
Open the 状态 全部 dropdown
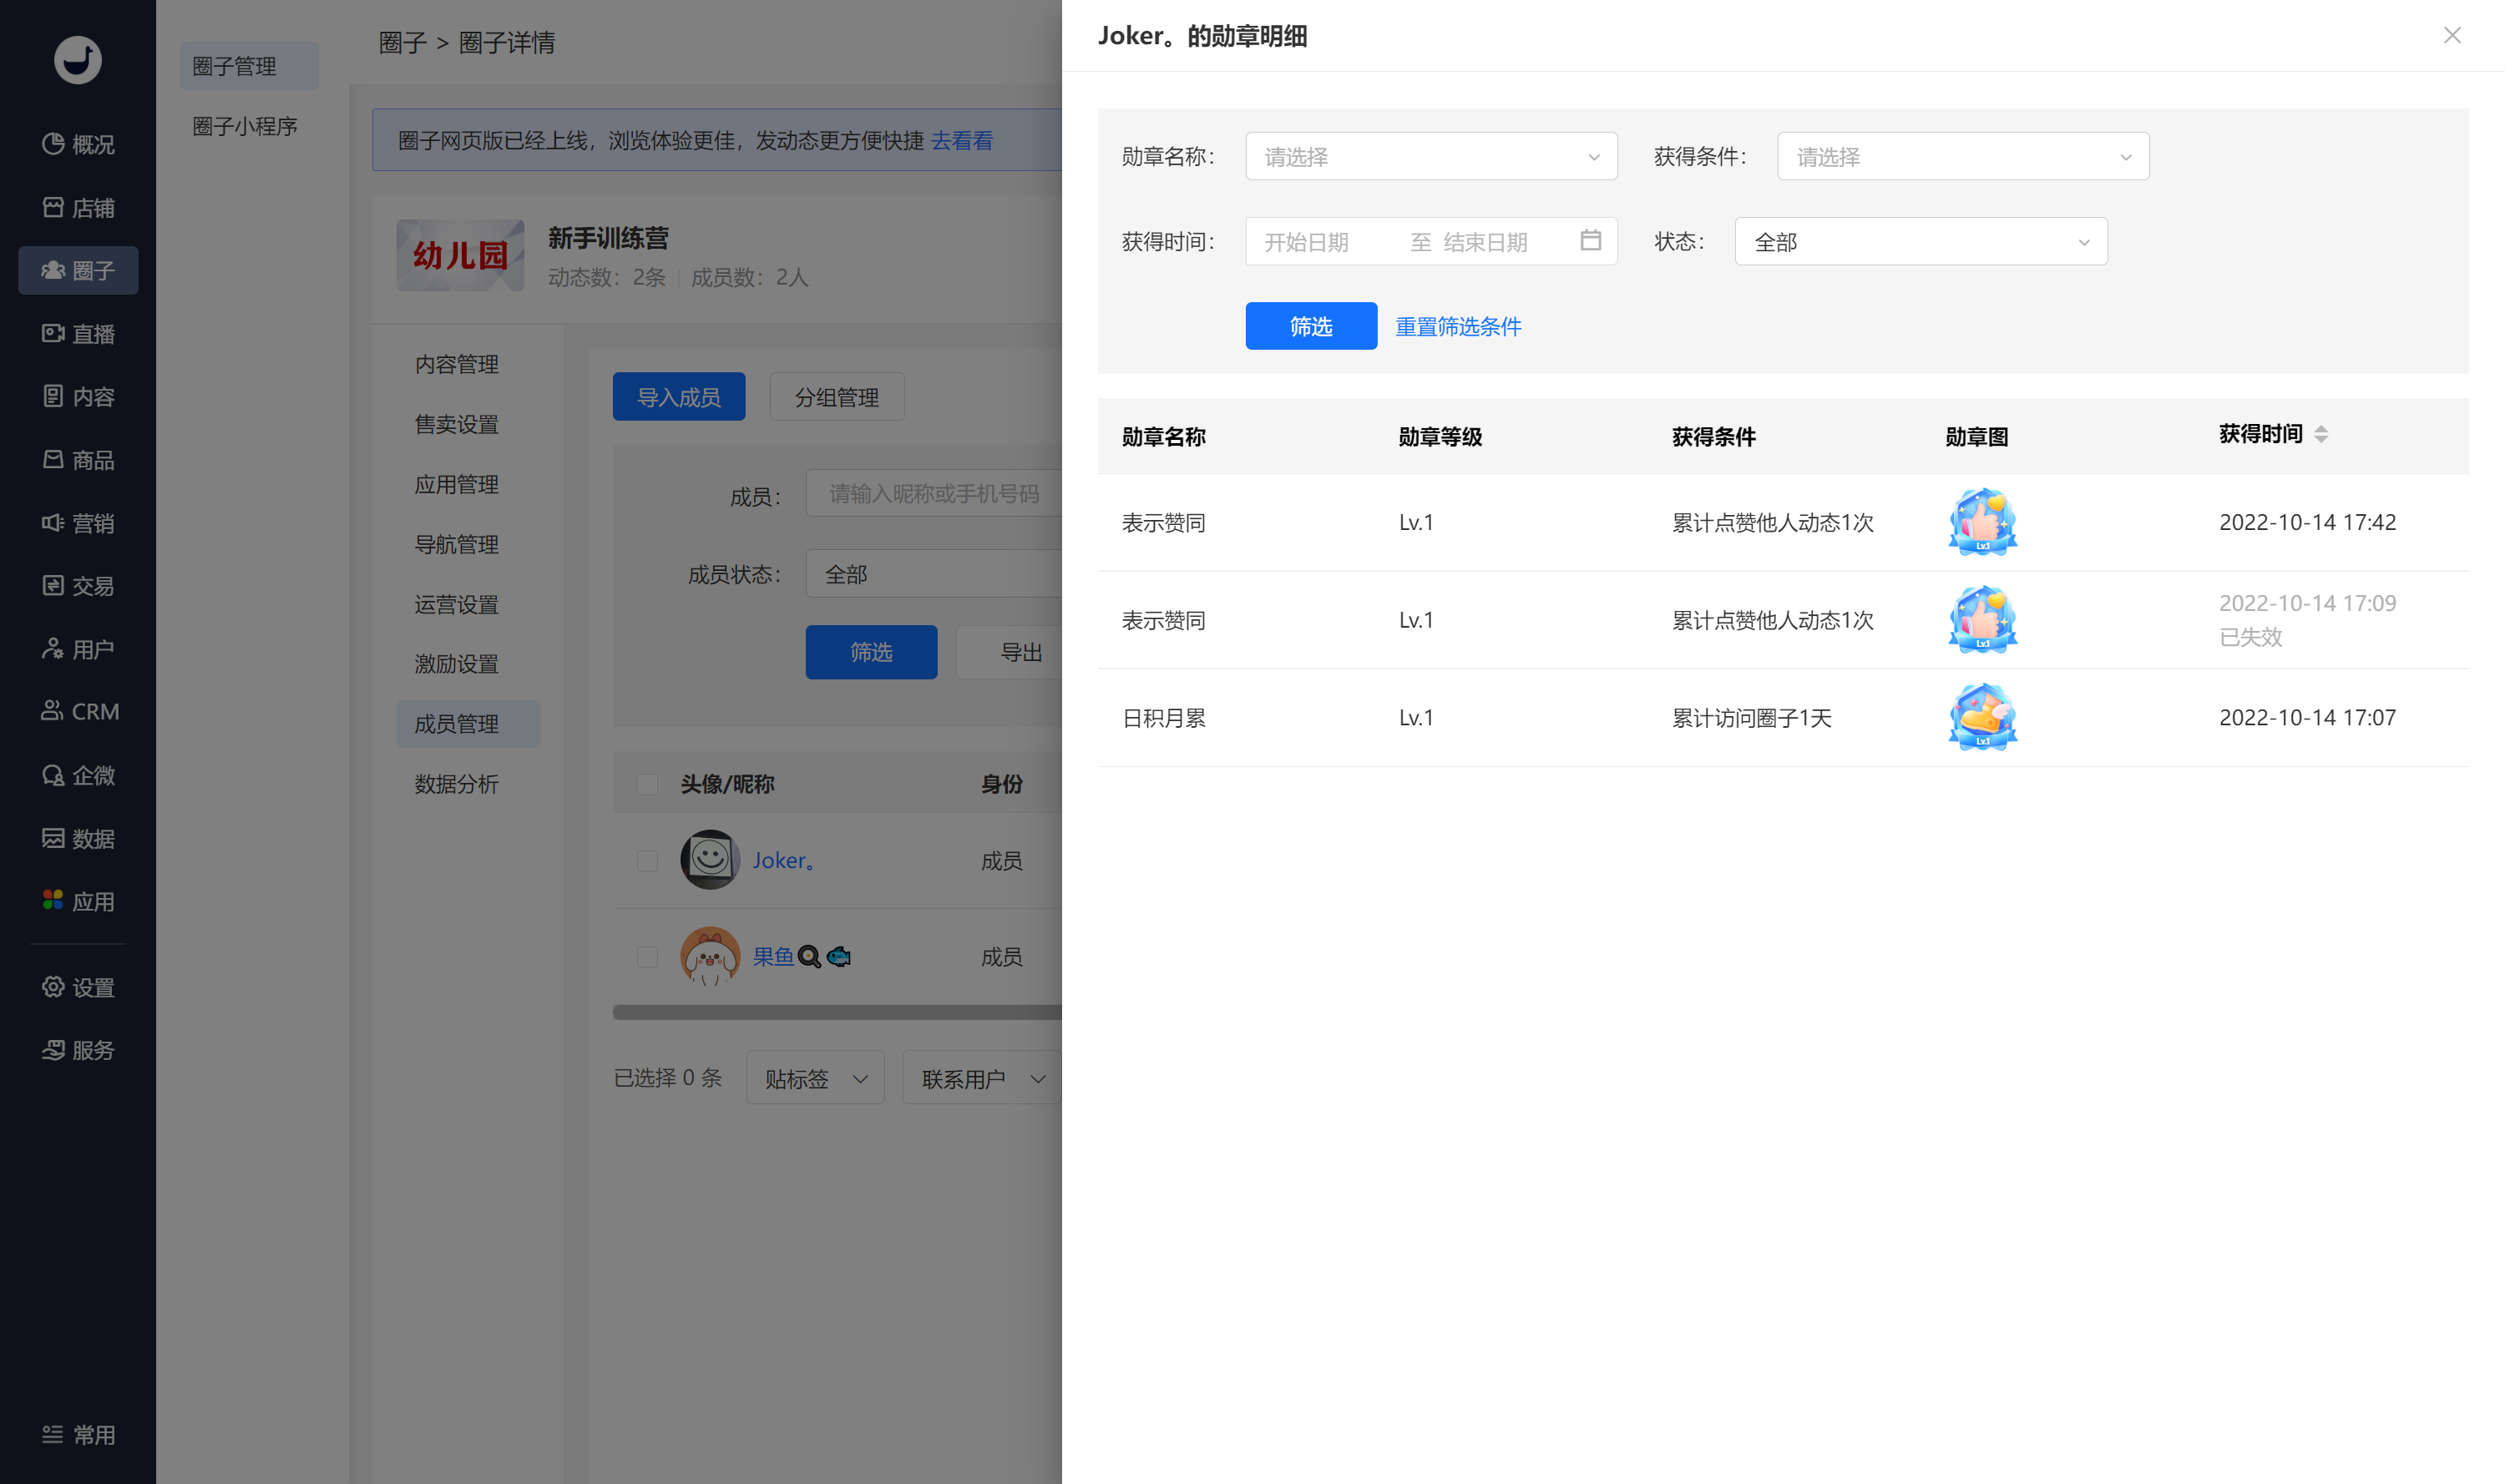click(x=1920, y=241)
